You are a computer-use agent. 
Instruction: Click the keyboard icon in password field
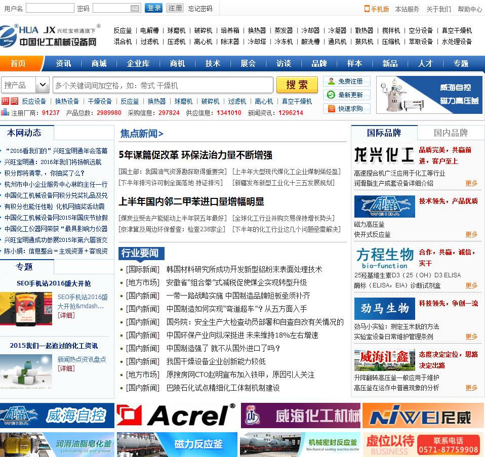click(135, 8)
